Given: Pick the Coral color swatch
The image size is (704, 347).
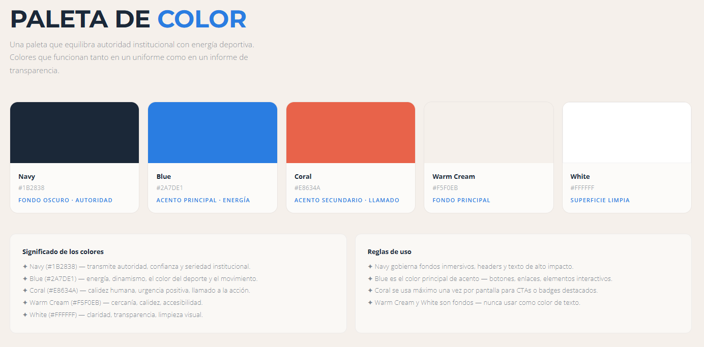Looking at the screenshot, I should point(350,133).
